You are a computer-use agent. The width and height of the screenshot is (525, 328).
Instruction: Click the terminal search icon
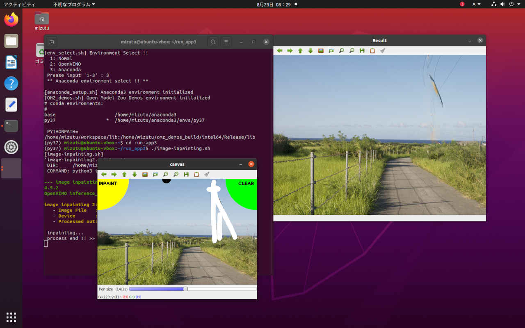click(213, 42)
